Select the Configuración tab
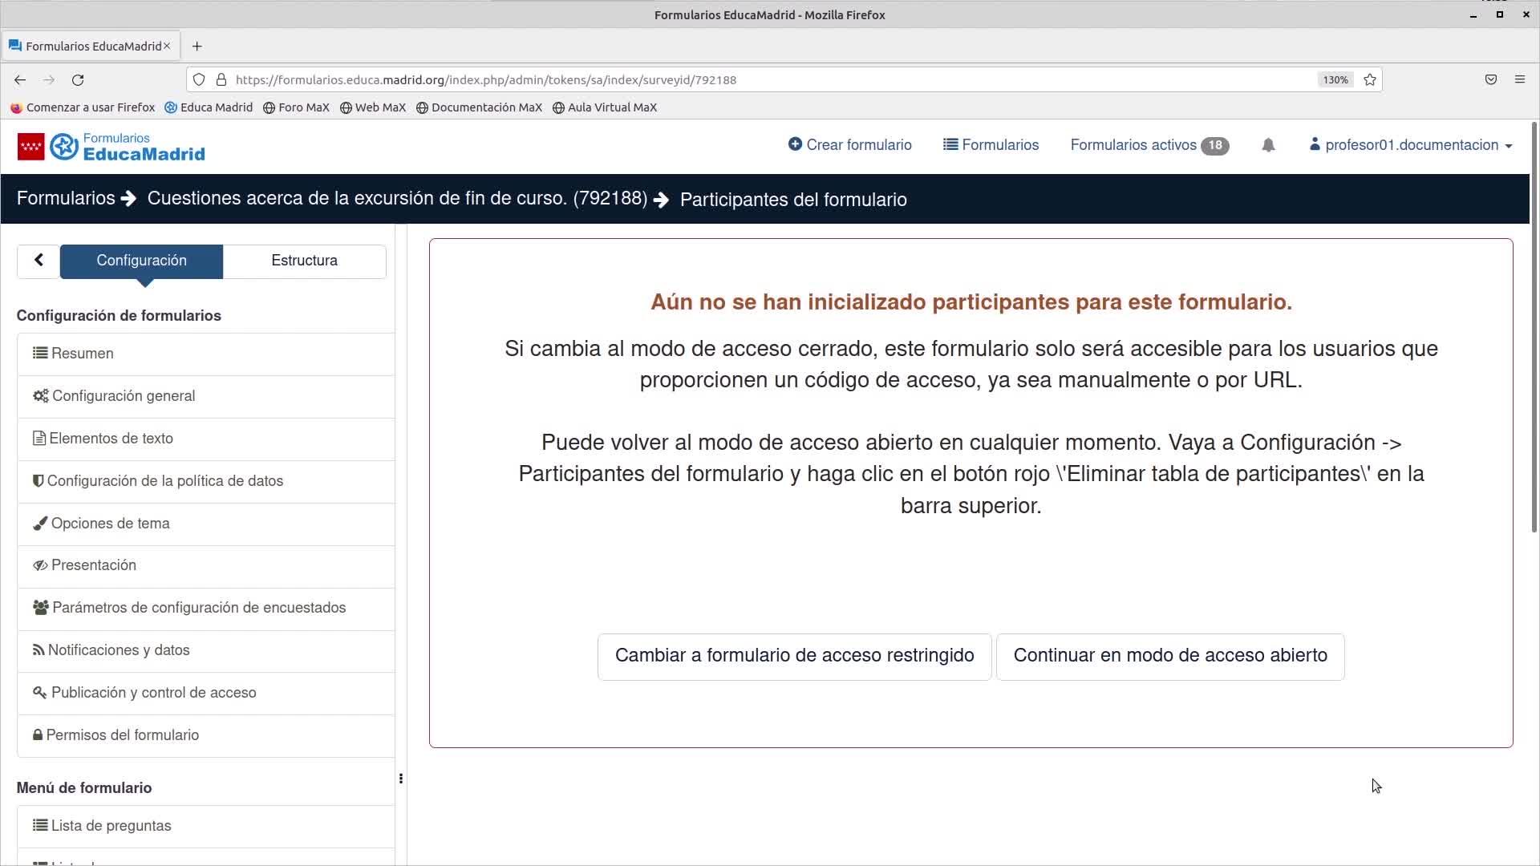The image size is (1540, 866). coord(141,261)
